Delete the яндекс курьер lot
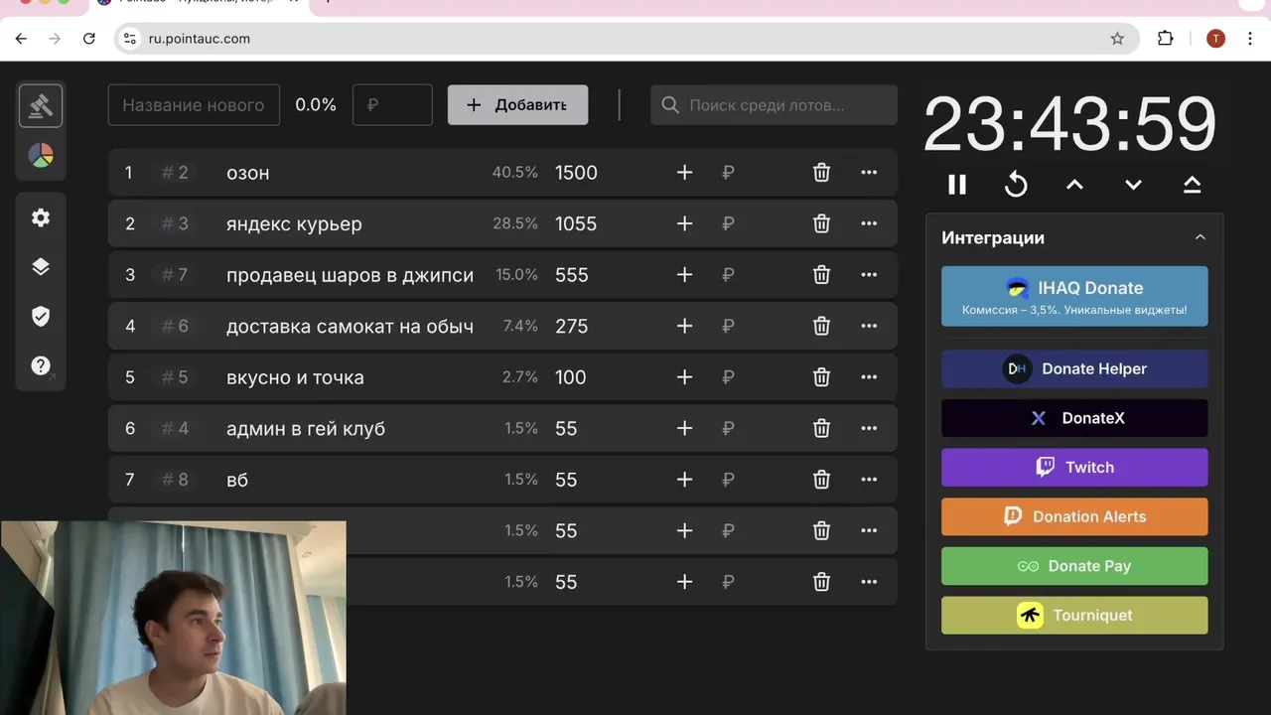 tap(821, 223)
